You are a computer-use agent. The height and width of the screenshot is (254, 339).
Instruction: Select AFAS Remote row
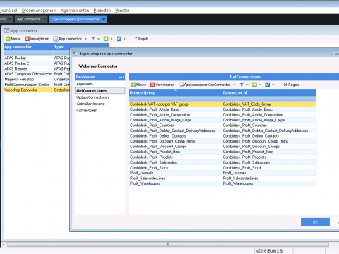coord(37,68)
